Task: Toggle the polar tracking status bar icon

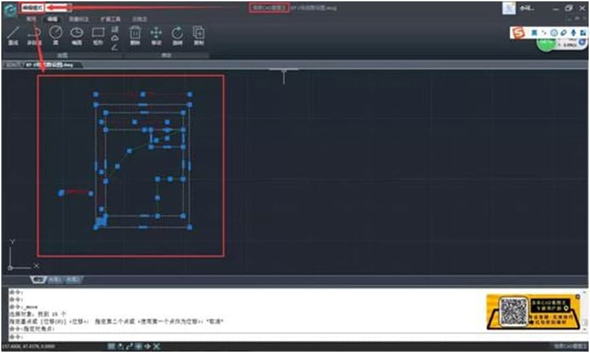Action: click(130, 346)
